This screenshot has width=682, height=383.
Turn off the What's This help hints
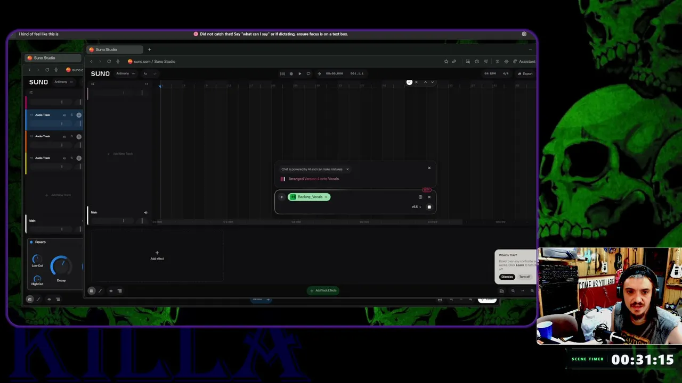point(525,277)
